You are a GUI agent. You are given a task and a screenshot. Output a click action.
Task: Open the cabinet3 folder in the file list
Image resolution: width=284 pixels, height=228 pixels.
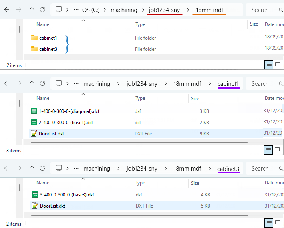pos(48,49)
